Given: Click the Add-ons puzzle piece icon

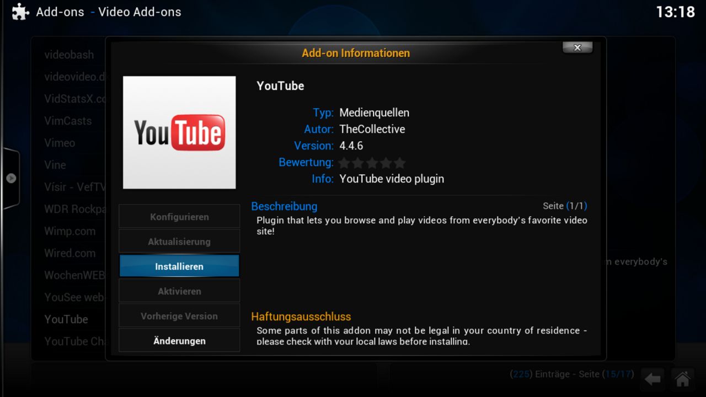Looking at the screenshot, I should coord(20,12).
